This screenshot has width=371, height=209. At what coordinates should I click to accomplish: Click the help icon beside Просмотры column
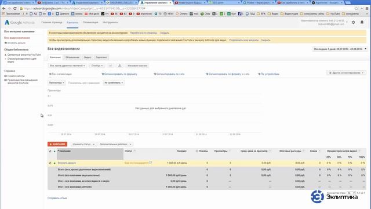tap(230, 151)
